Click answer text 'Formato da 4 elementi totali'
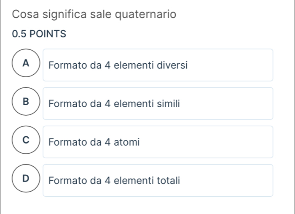 [115, 181]
